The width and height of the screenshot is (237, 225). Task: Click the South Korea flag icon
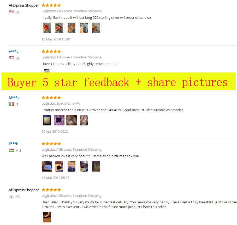(11, 197)
